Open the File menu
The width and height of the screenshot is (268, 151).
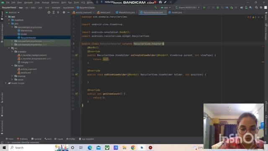tap(8, 3)
